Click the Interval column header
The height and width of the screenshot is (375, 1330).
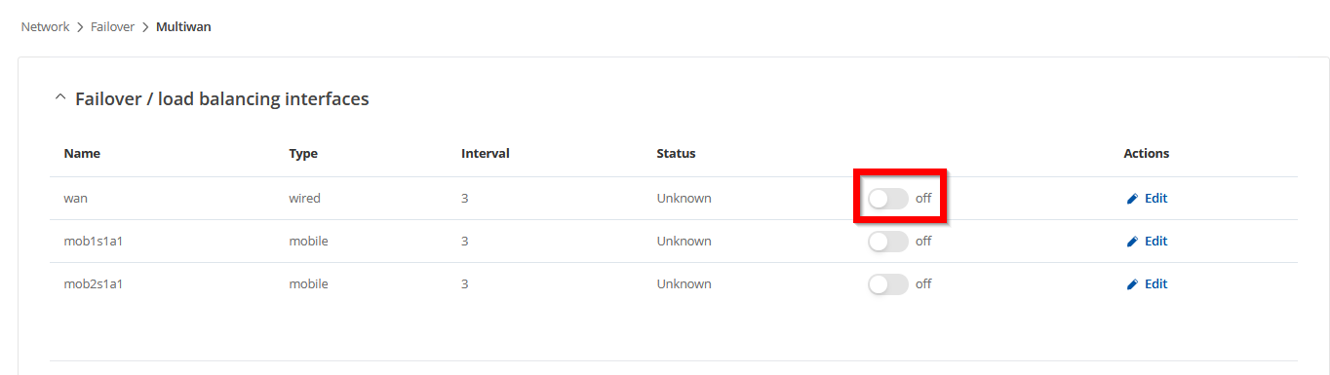486,154
